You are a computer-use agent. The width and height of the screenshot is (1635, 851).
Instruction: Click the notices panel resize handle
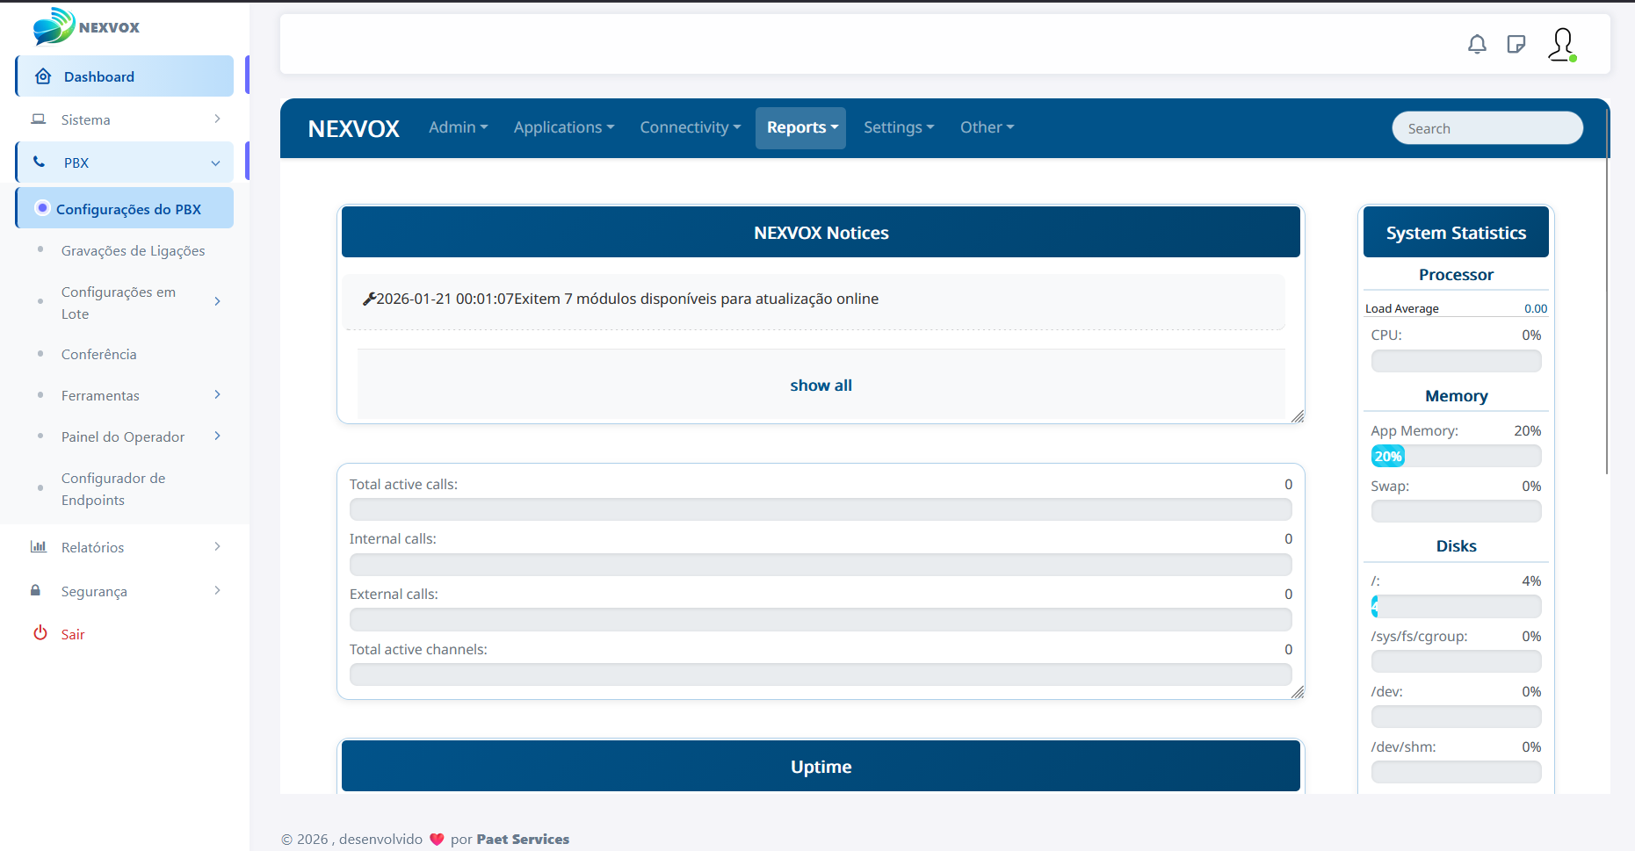coord(1298,416)
